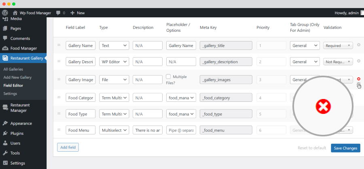The width and height of the screenshot is (364, 169).
Task: Open Type dropdown for Gallery Name (Text)
Action: (x=114, y=45)
